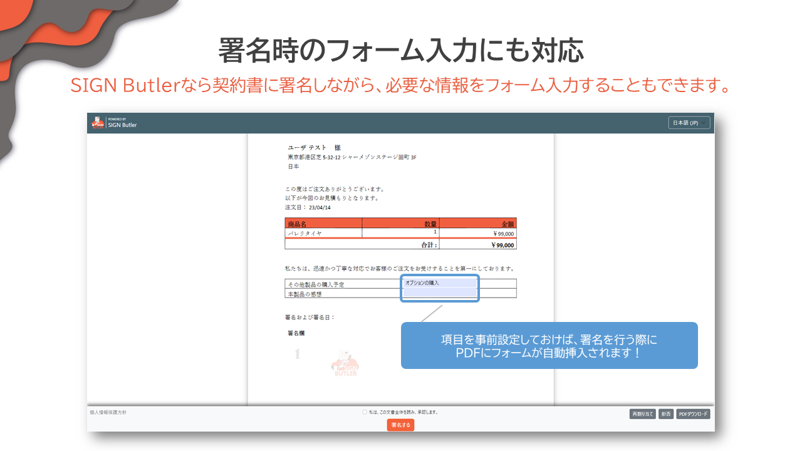Click the country line 日本
This screenshot has width=802, height=451.
pyautogui.click(x=293, y=167)
